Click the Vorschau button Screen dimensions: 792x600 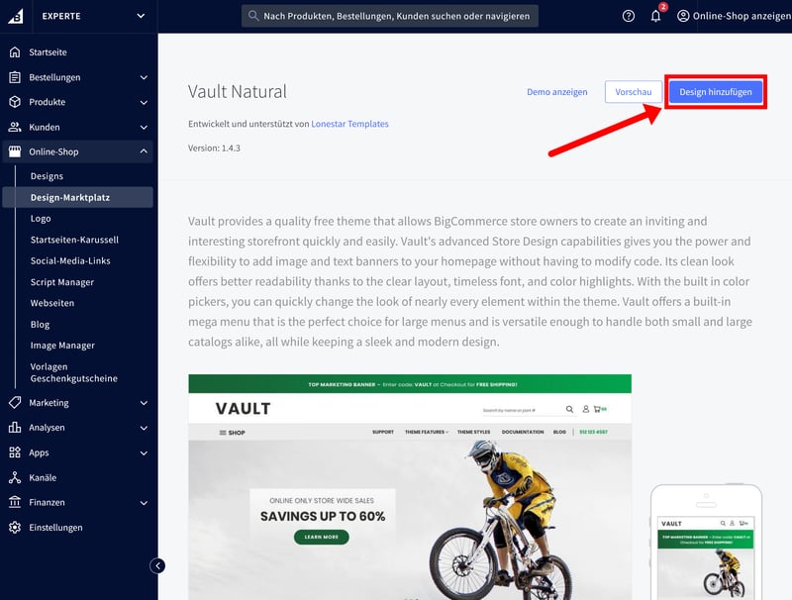(634, 92)
